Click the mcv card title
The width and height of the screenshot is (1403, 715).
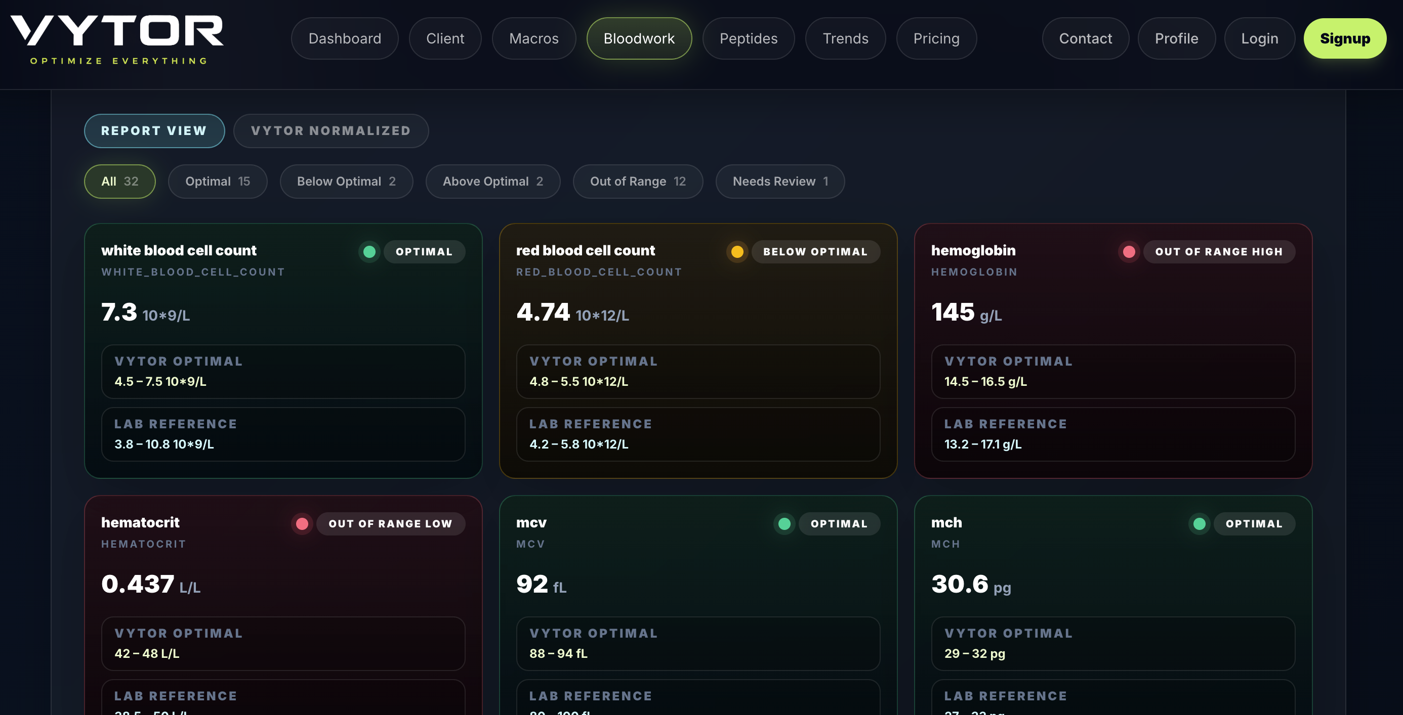[531, 523]
